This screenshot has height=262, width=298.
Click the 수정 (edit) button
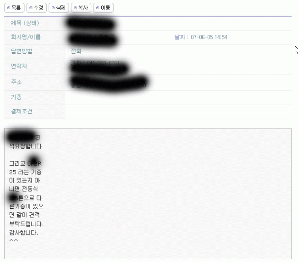click(37, 8)
